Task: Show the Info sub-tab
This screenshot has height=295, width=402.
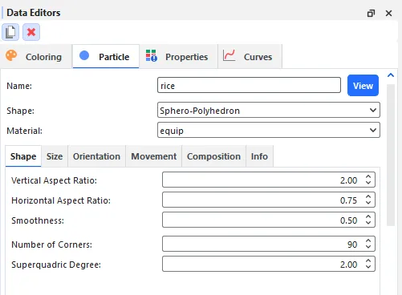Action: (x=259, y=156)
